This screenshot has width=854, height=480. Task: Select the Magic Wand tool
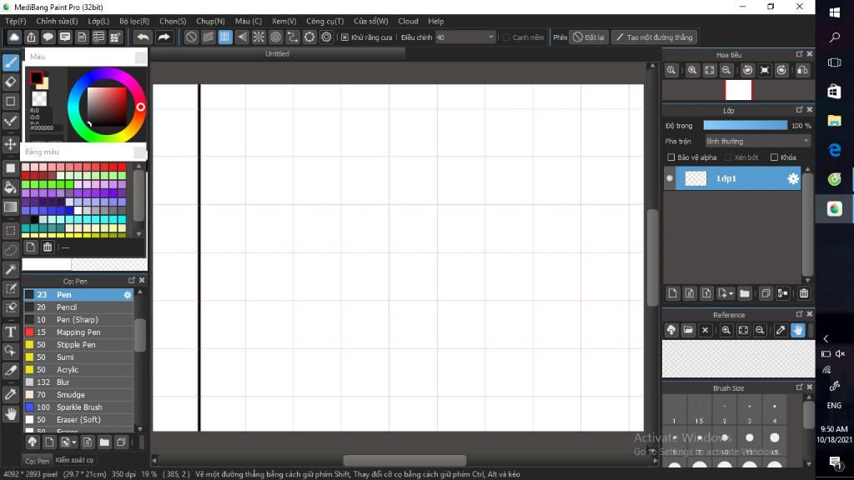click(10, 269)
